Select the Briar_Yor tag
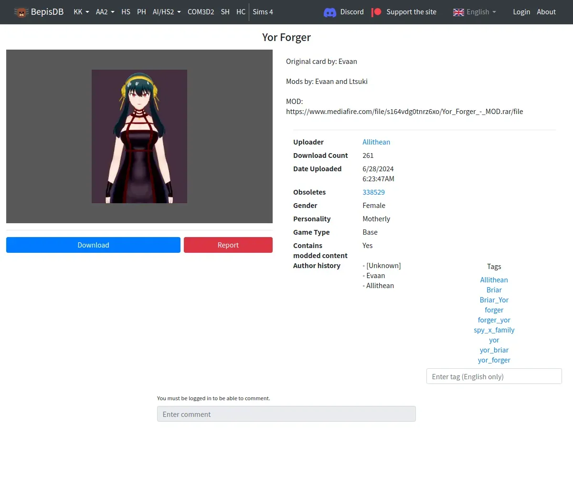The image size is (573, 477). [494, 300]
